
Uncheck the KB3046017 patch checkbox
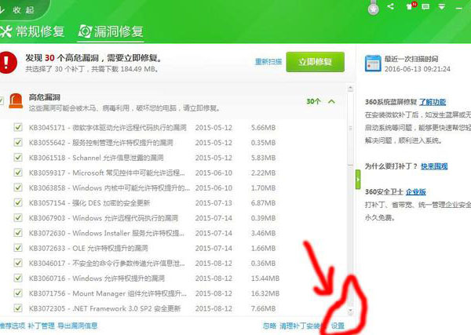coord(18,263)
